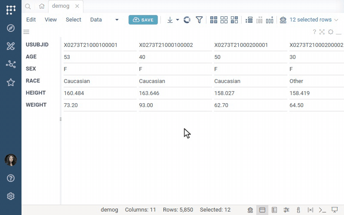344x215 pixels.
Task: Open the Toolbox sidebar icon
Action: coord(10,46)
